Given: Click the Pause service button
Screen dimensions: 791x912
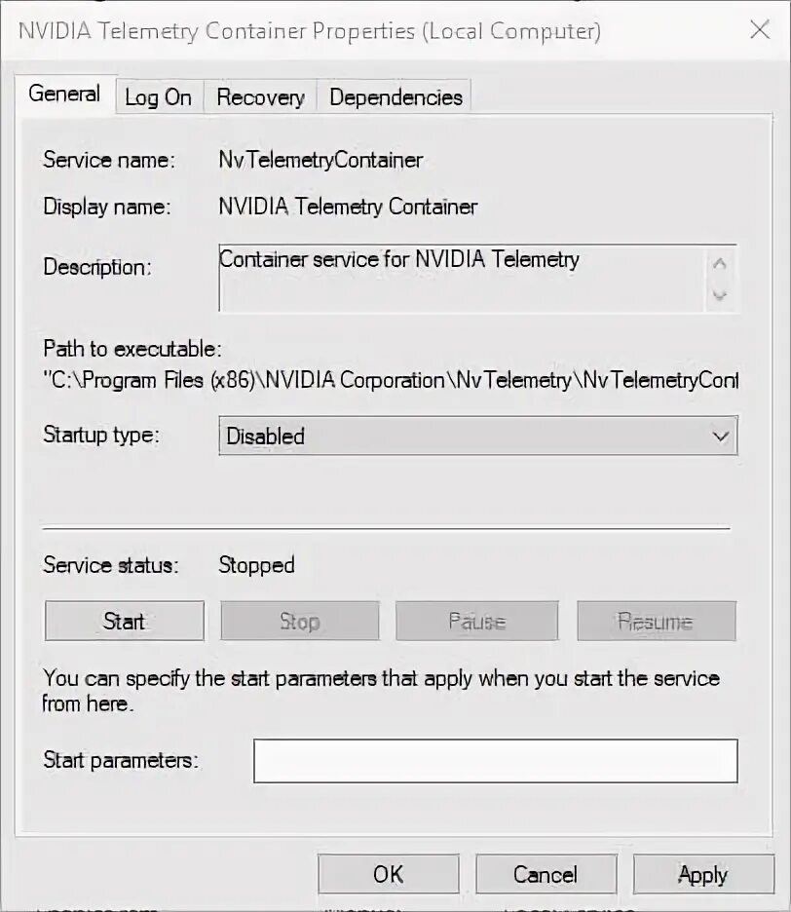Looking at the screenshot, I should point(476,622).
